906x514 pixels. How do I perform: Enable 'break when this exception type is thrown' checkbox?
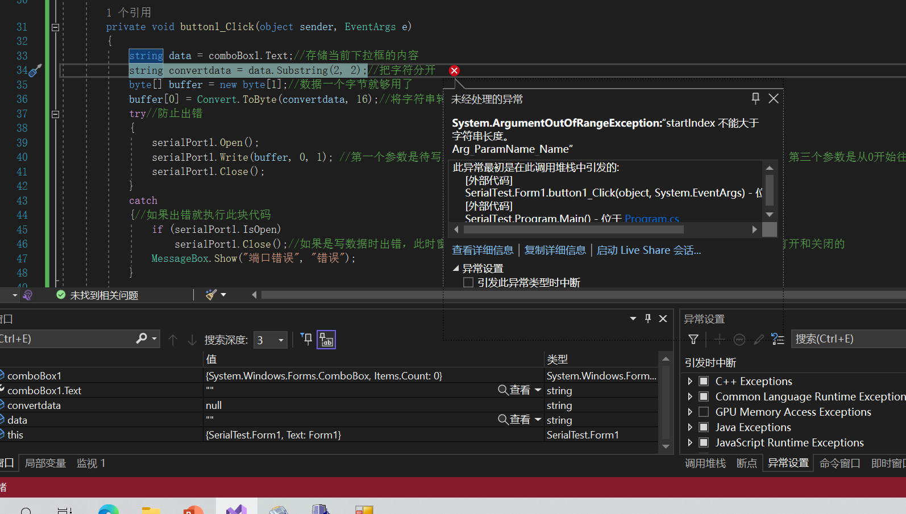468,282
